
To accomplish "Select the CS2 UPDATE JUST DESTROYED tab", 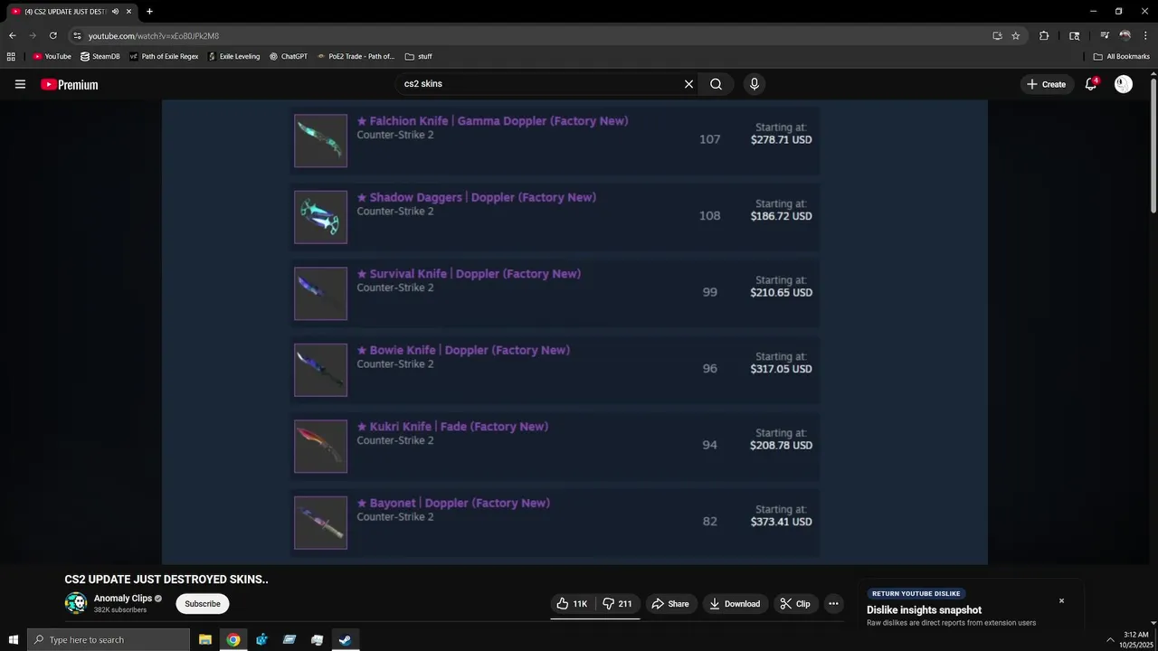I will (x=71, y=12).
